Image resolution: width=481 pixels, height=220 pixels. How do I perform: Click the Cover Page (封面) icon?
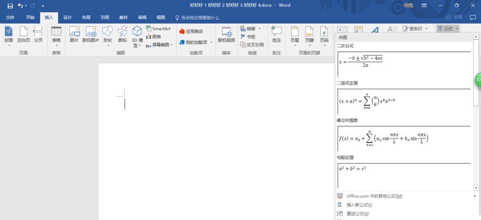9,35
